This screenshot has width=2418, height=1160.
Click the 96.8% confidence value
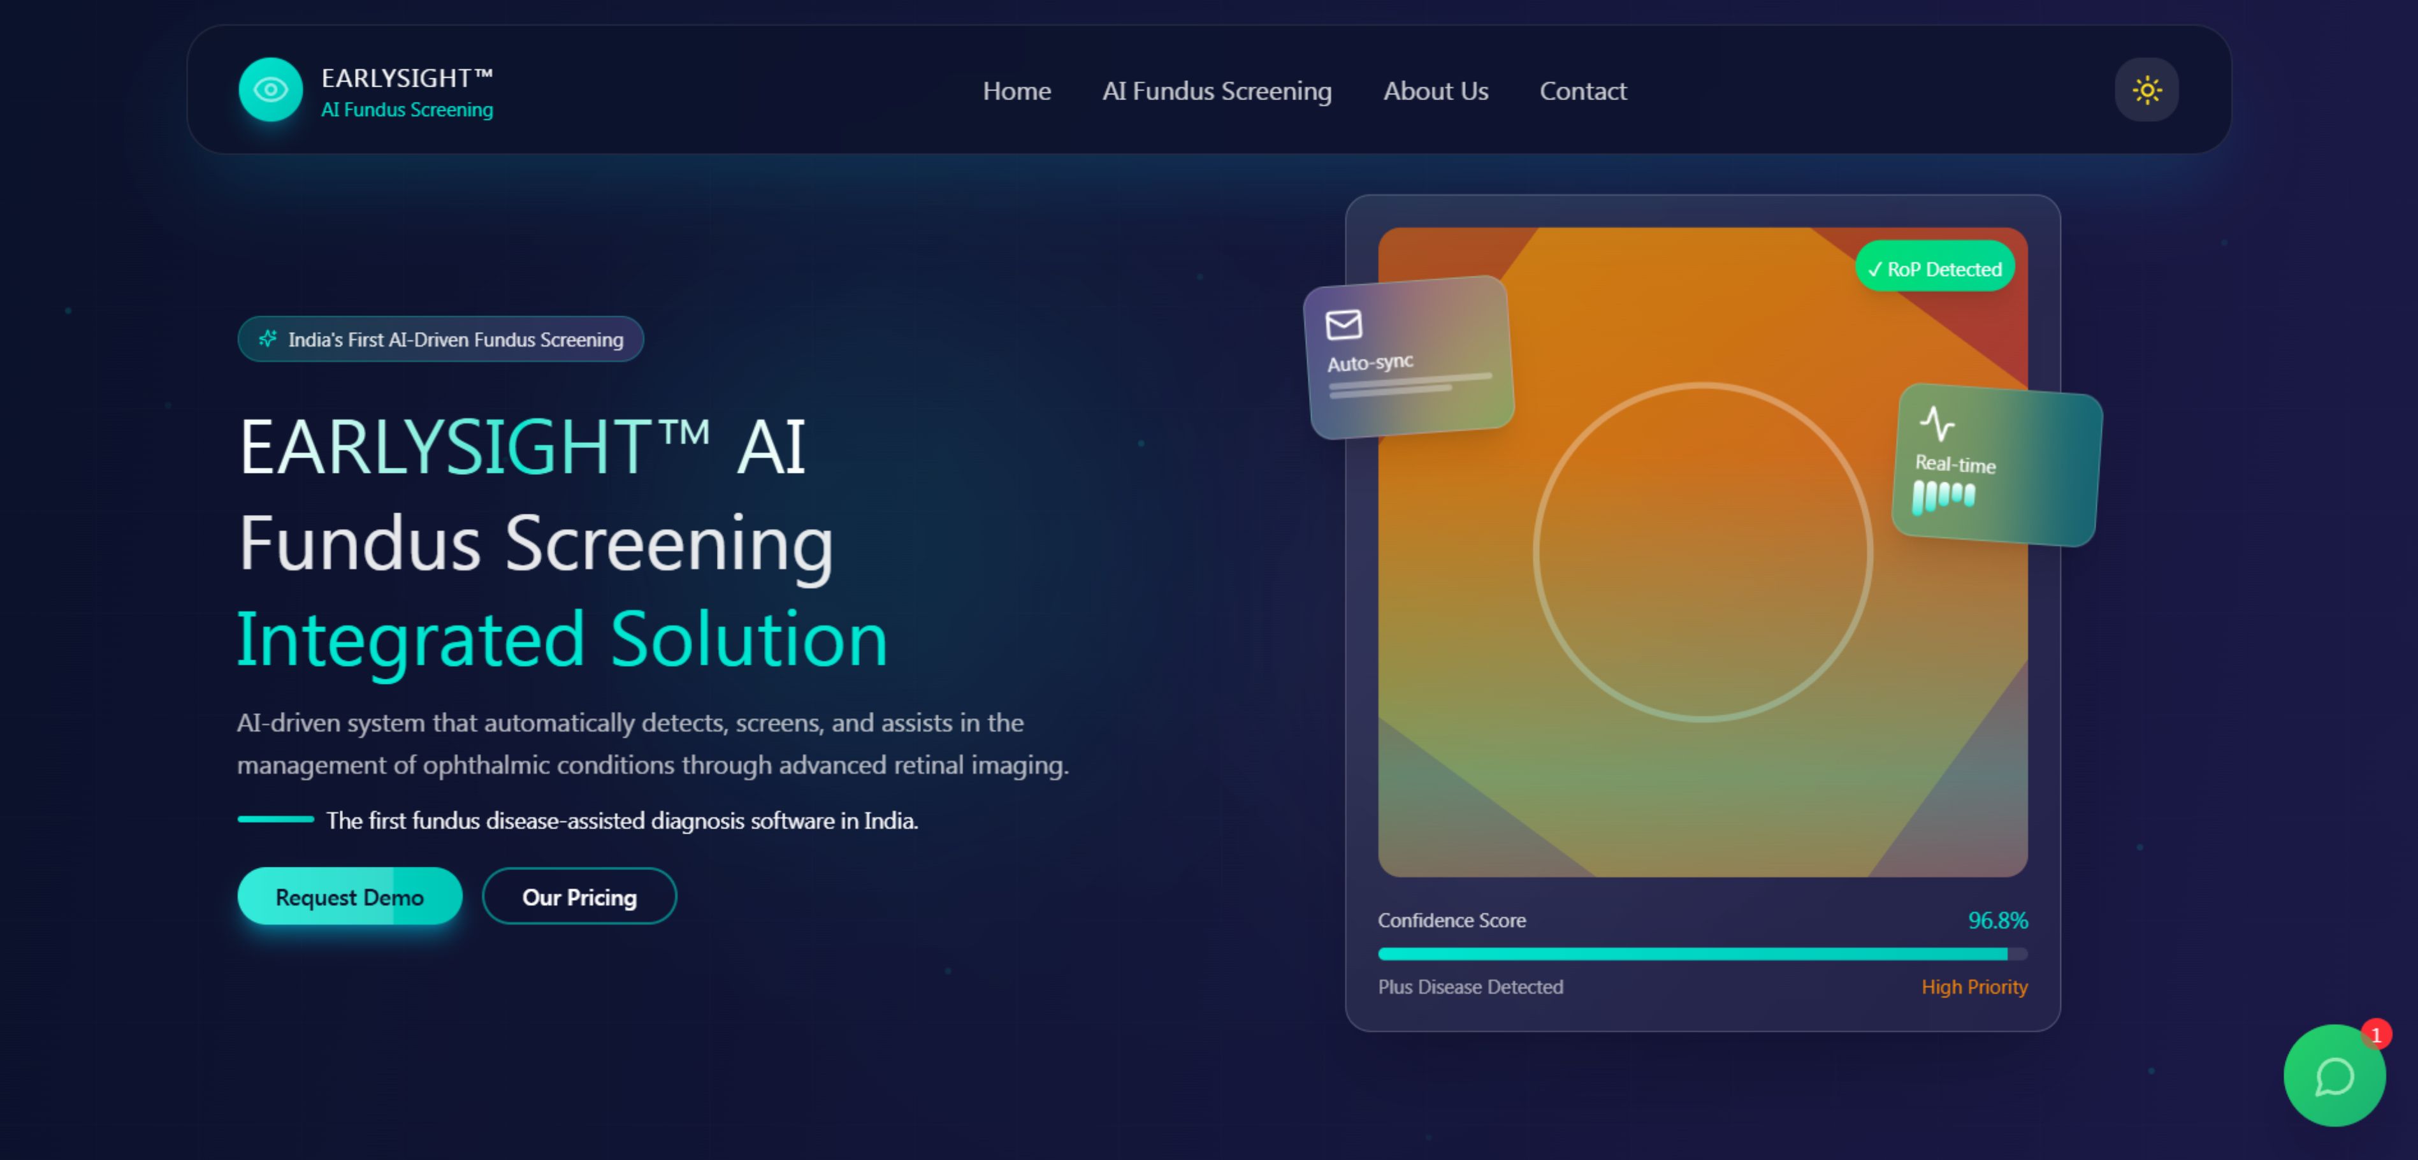click(1997, 921)
